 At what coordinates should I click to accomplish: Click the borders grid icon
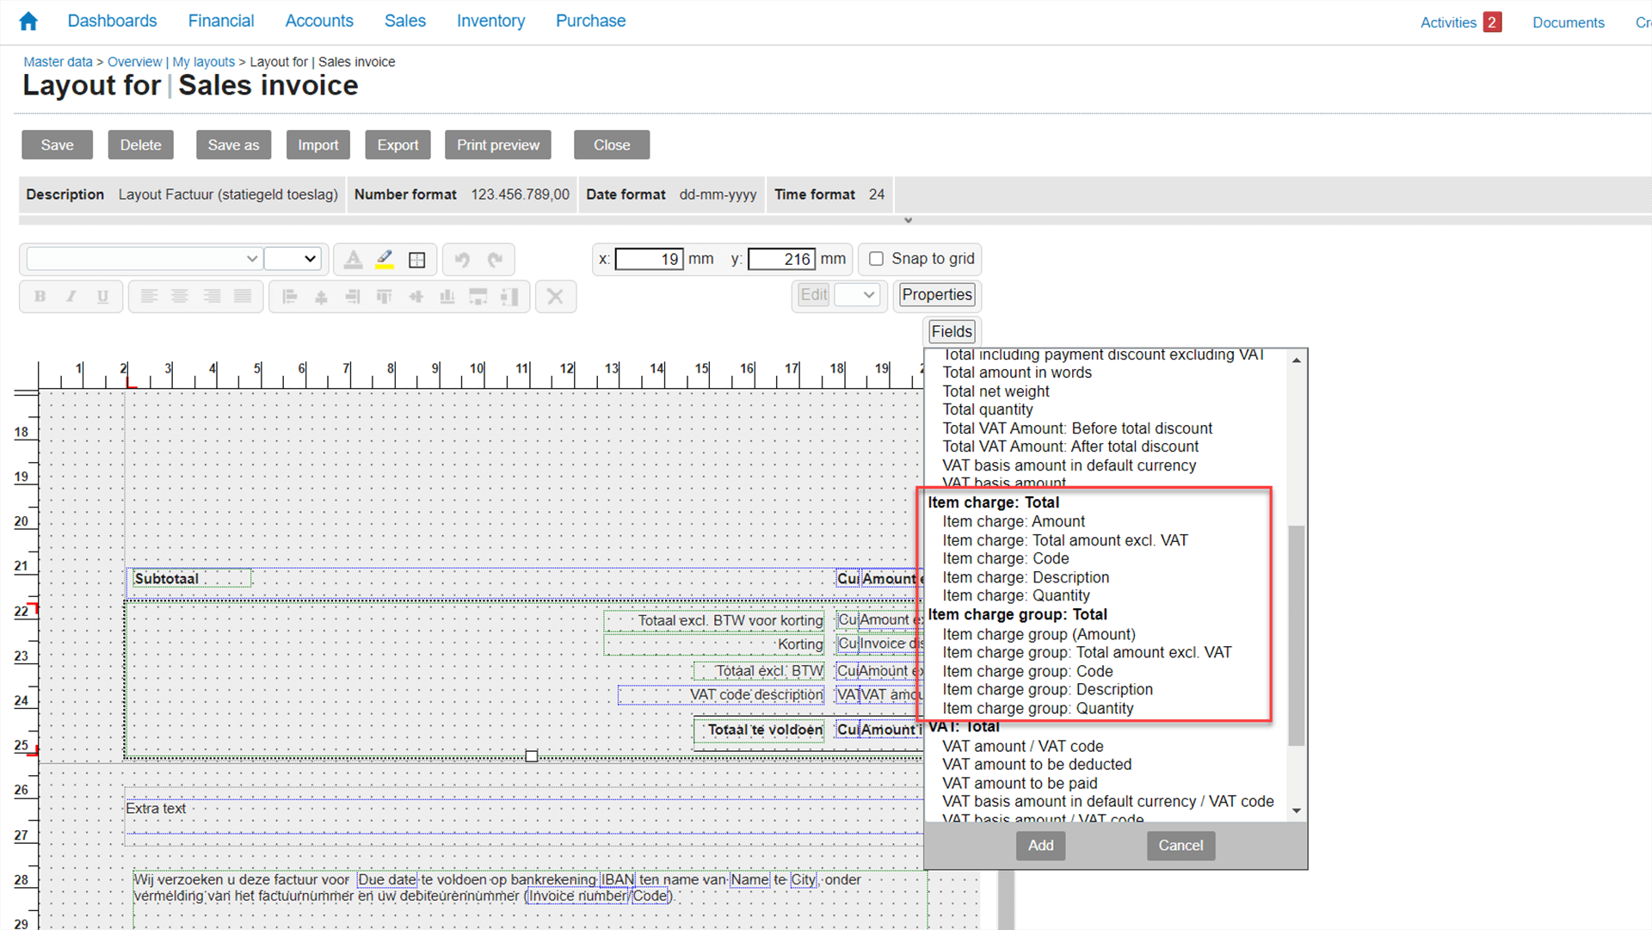pyautogui.click(x=417, y=260)
